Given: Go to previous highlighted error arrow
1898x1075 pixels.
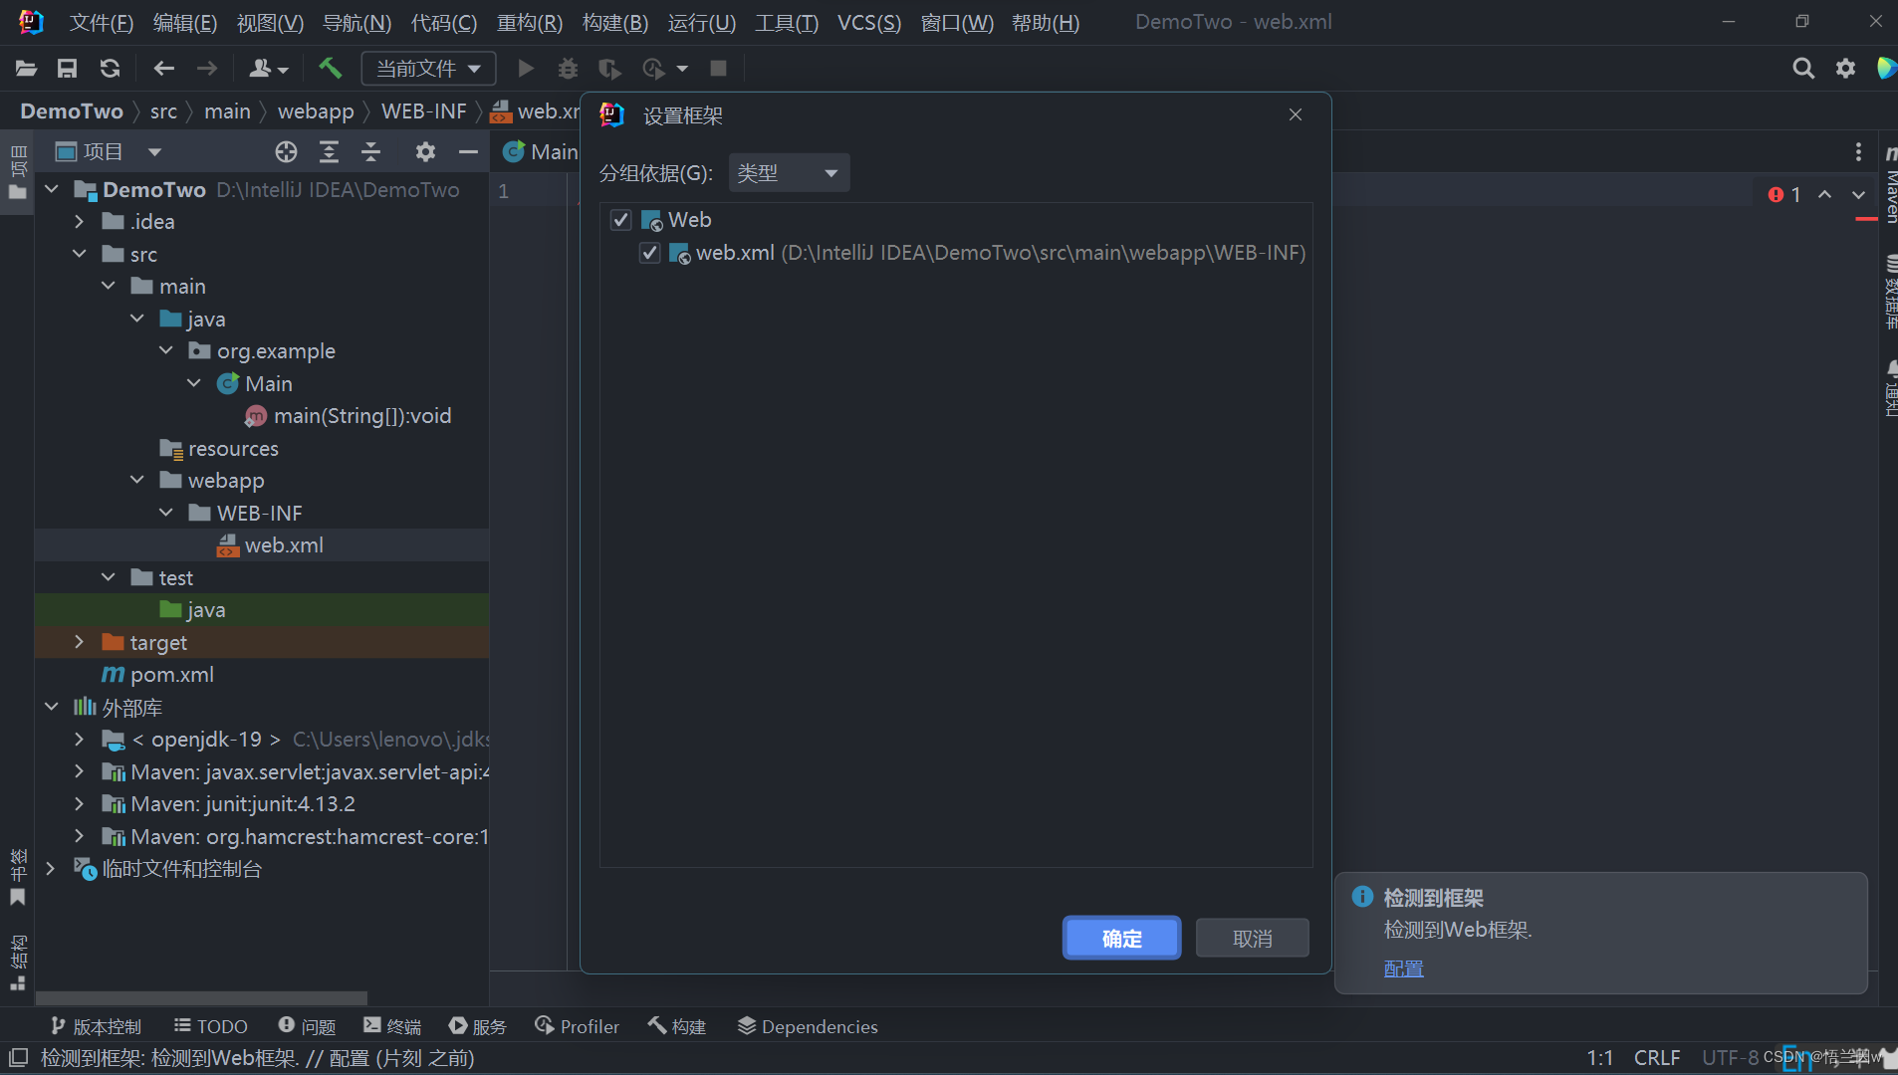Looking at the screenshot, I should pyautogui.click(x=1824, y=194).
